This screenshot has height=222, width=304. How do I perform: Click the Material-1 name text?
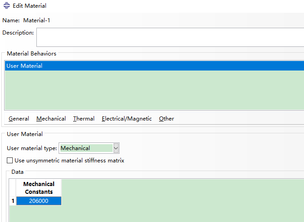point(37,20)
